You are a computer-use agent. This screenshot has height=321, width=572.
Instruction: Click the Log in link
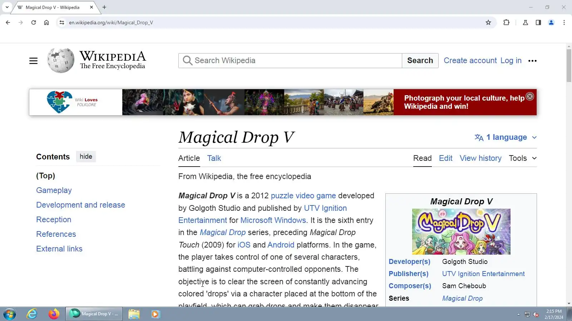tap(511, 61)
